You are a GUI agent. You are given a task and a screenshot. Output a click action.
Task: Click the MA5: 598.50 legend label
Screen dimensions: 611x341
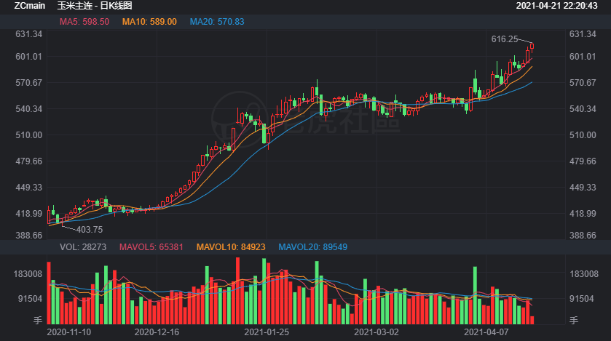pos(84,22)
